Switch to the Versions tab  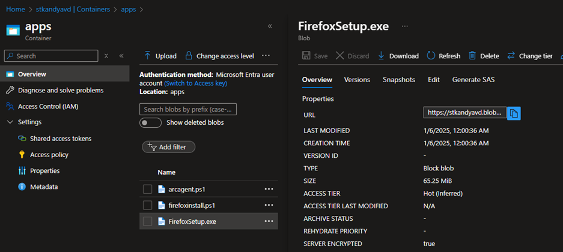(357, 80)
